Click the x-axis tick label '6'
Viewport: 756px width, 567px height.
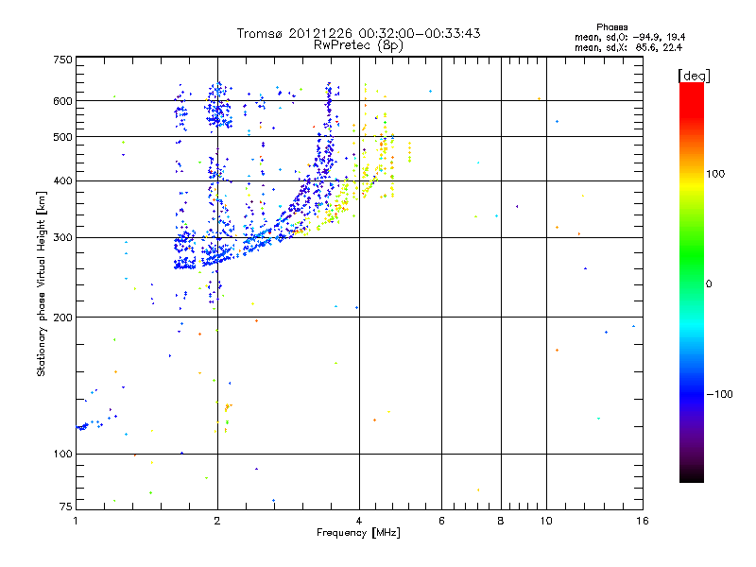pyautogui.click(x=441, y=521)
